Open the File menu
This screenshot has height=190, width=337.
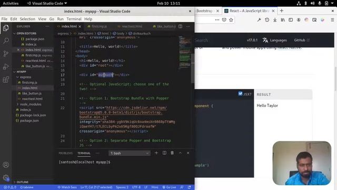coord(4,19)
